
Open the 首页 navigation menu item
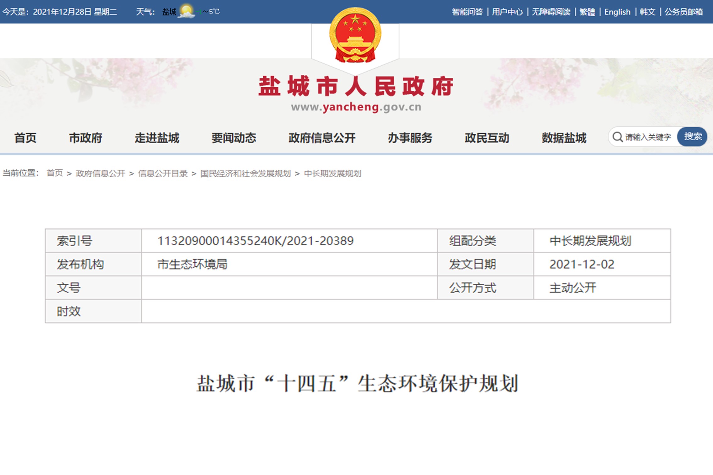pos(25,138)
